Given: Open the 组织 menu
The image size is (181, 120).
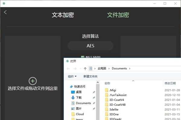Looking at the screenshot, I should click(72, 76).
